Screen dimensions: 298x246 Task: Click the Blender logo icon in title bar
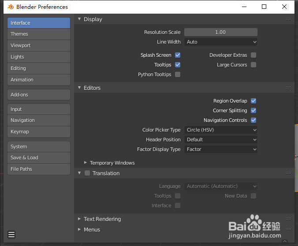pyautogui.click(x=11, y=7)
